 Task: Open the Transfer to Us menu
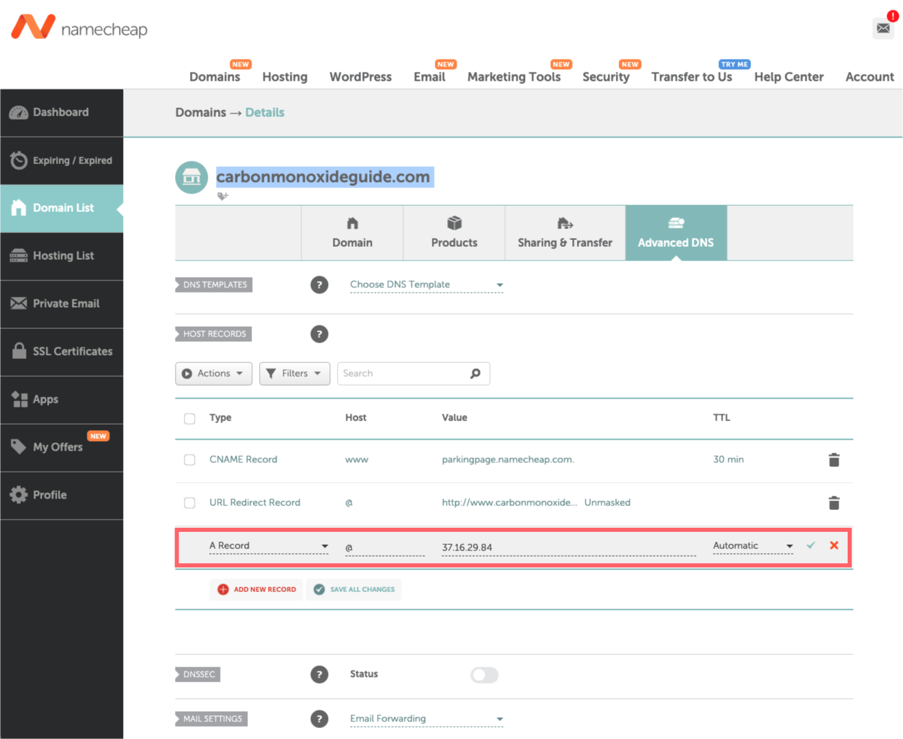[x=692, y=77]
